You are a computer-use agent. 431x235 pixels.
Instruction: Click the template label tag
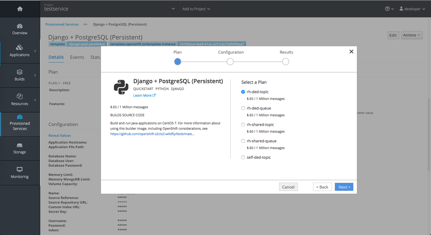tap(58, 44)
